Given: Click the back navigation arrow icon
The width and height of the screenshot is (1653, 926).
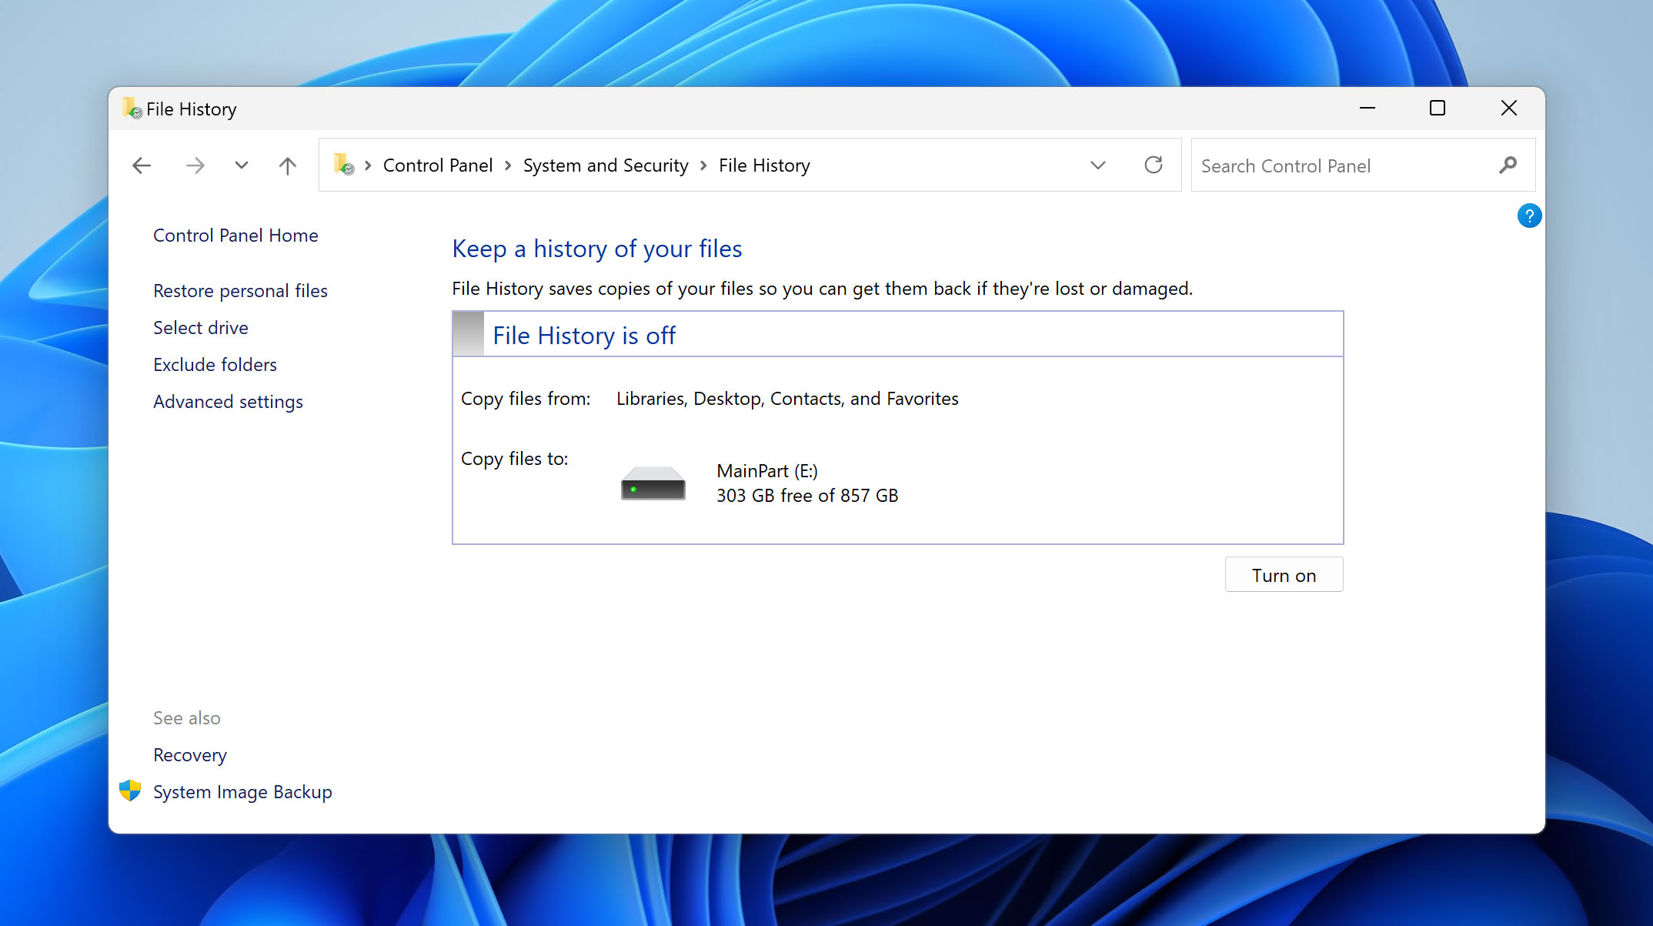Looking at the screenshot, I should (x=141, y=164).
